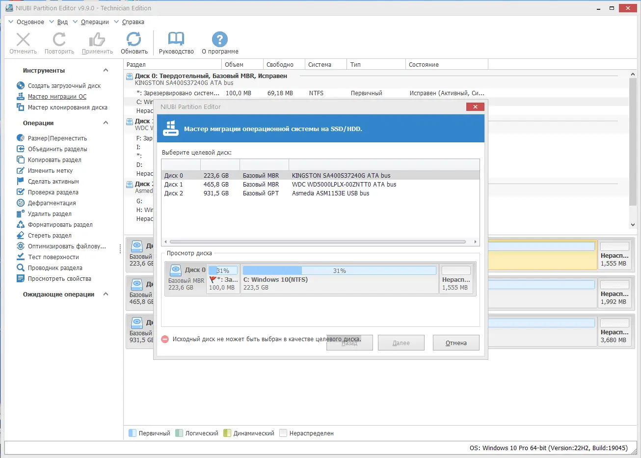
Task: Click the Состояние column header
Action: tap(447, 64)
